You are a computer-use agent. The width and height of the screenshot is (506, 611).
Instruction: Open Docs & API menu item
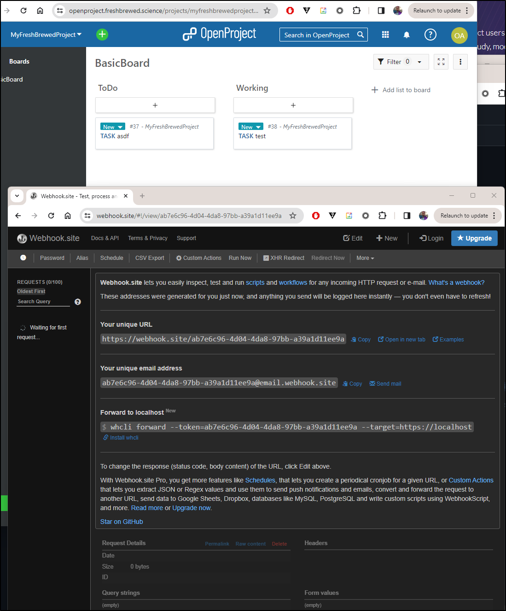click(105, 238)
